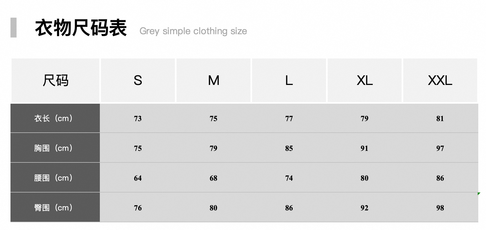The width and height of the screenshot is (486, 230).
Task: Click the 衣长 value 81 for size XXL
Action: (440, 119)
